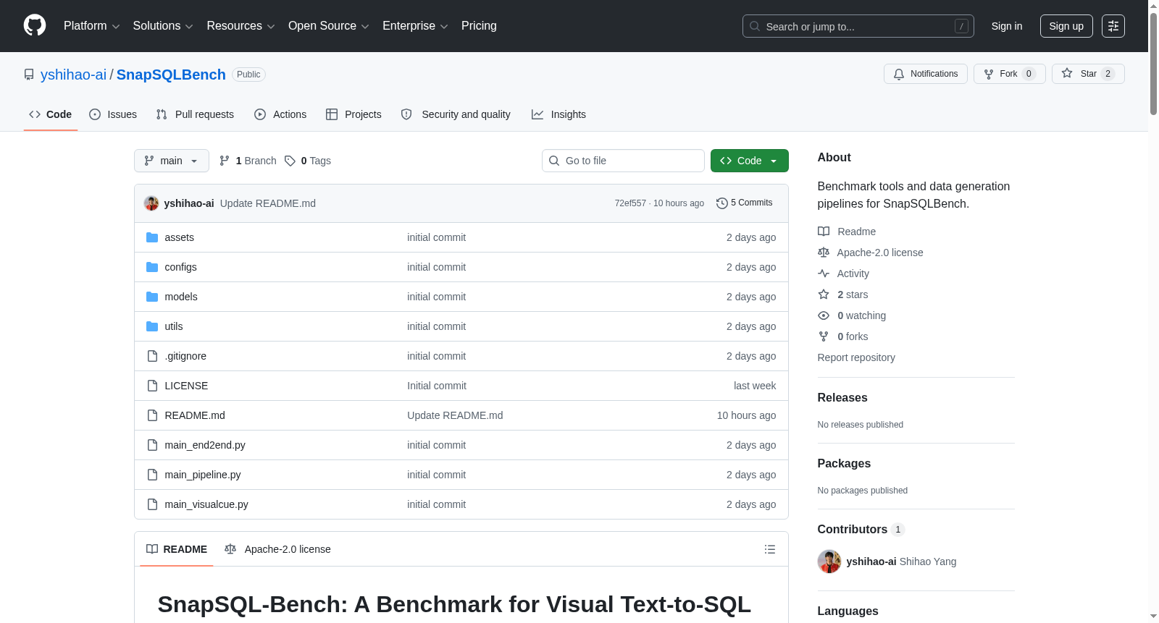Open the utils folder

[x=174, y=326]
